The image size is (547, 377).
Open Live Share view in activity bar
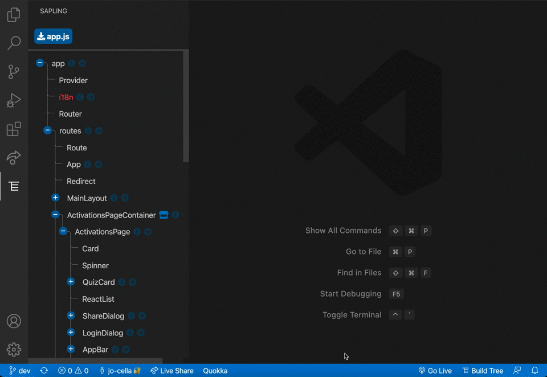pos(14,158)
